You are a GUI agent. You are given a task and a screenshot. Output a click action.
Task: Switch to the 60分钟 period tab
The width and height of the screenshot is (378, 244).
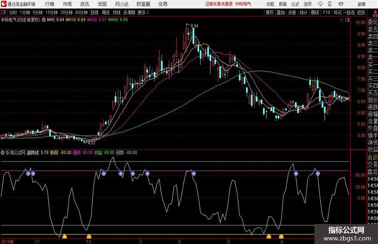coord(82,12)
